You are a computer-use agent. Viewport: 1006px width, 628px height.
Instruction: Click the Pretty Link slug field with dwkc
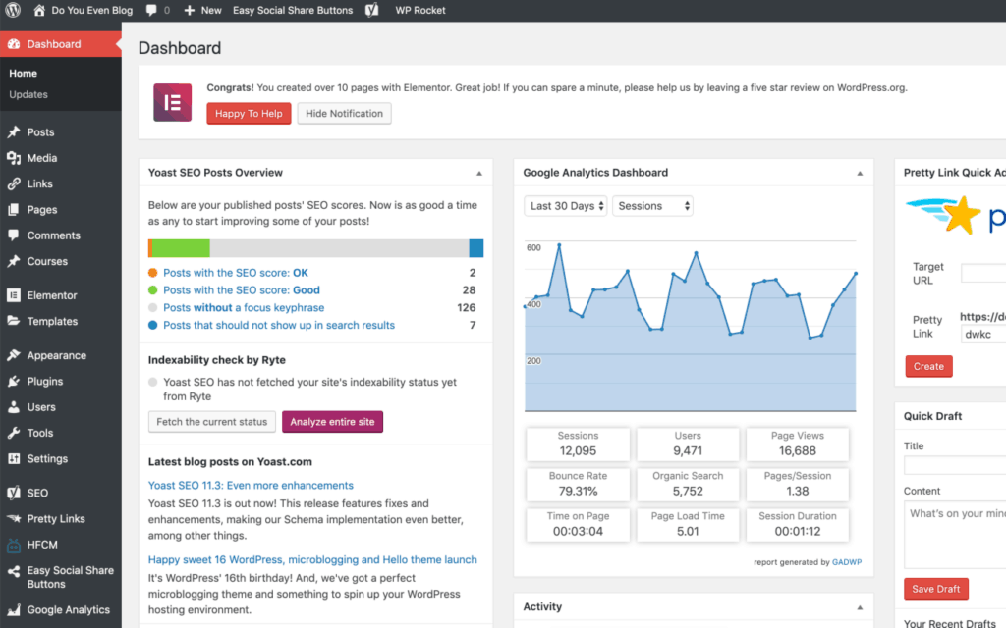tap(982, 334)
